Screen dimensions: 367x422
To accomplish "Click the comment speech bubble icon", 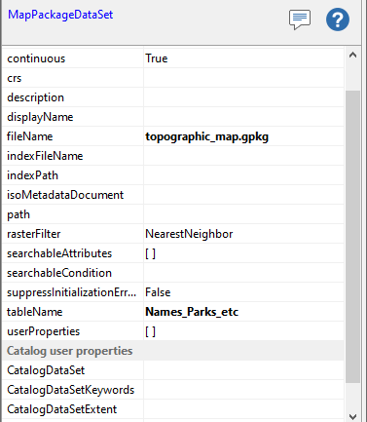I will click(x=300, y=19).
